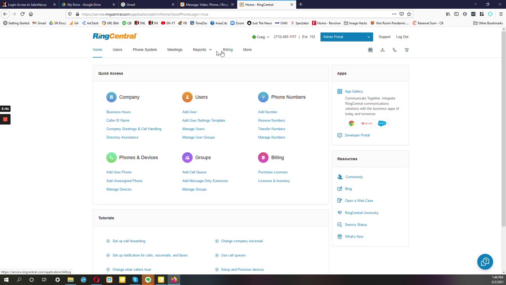Click the taskbar search icon
This screenshot has width=506, height=285.
(19, 280)
